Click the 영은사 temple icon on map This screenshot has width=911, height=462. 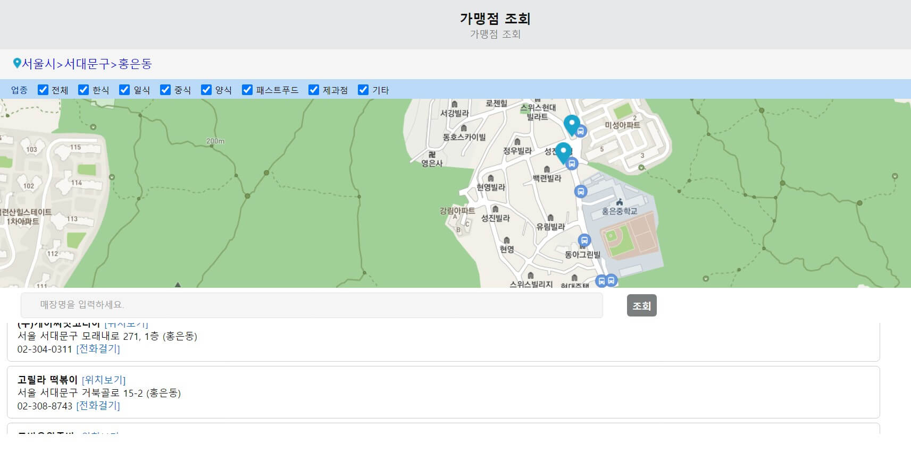pyautogui.click(x=432, y=154)
